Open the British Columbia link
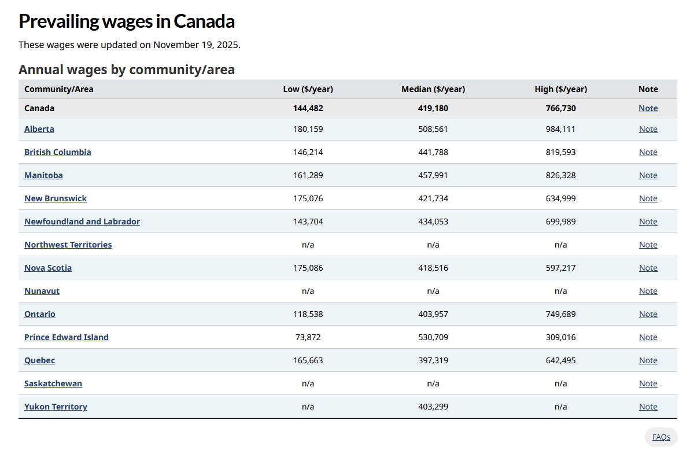The height and width of the screenshot is (450, 679). tap(58, 152)
